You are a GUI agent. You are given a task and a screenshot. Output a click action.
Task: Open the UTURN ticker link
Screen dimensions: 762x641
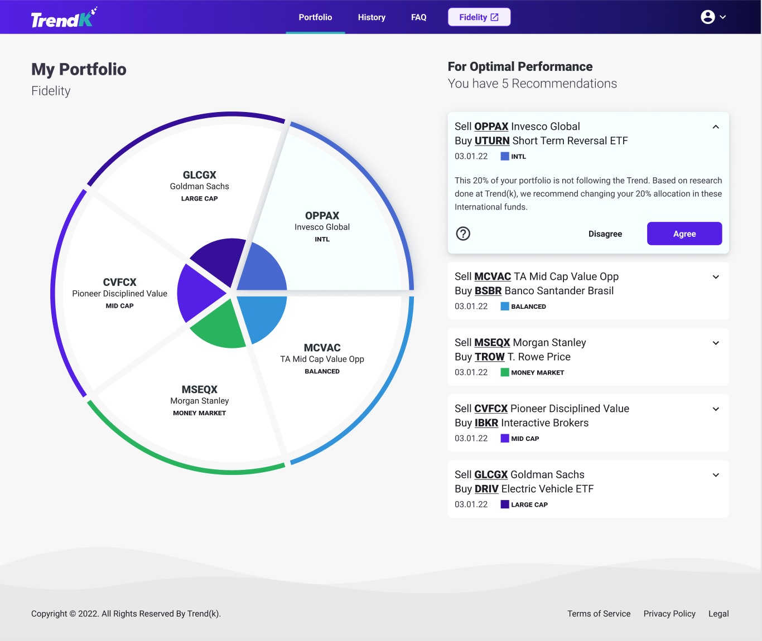492,141
